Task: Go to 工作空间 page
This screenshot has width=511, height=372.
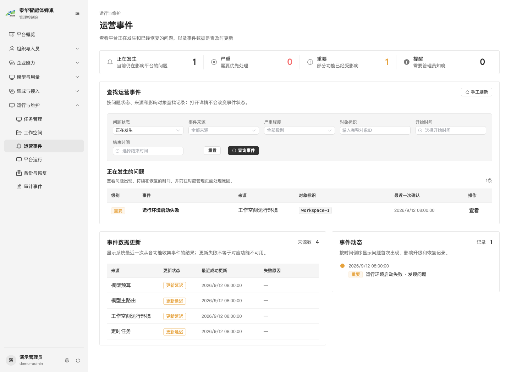Action: [44, 133]
